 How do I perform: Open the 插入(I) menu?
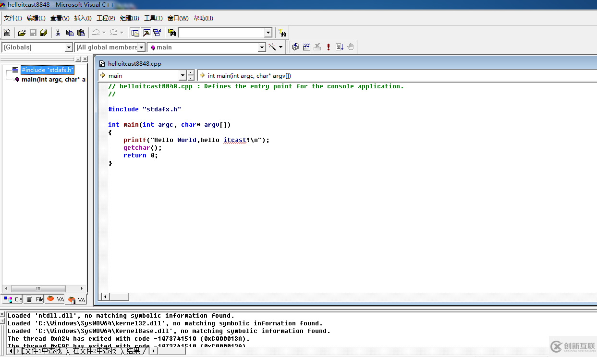click(83, 18)
